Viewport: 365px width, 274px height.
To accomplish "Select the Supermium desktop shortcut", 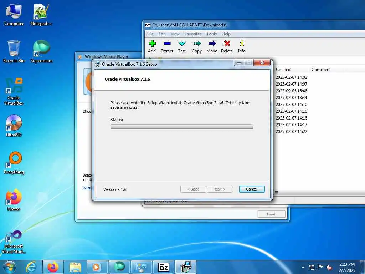I will coord(42,51).
